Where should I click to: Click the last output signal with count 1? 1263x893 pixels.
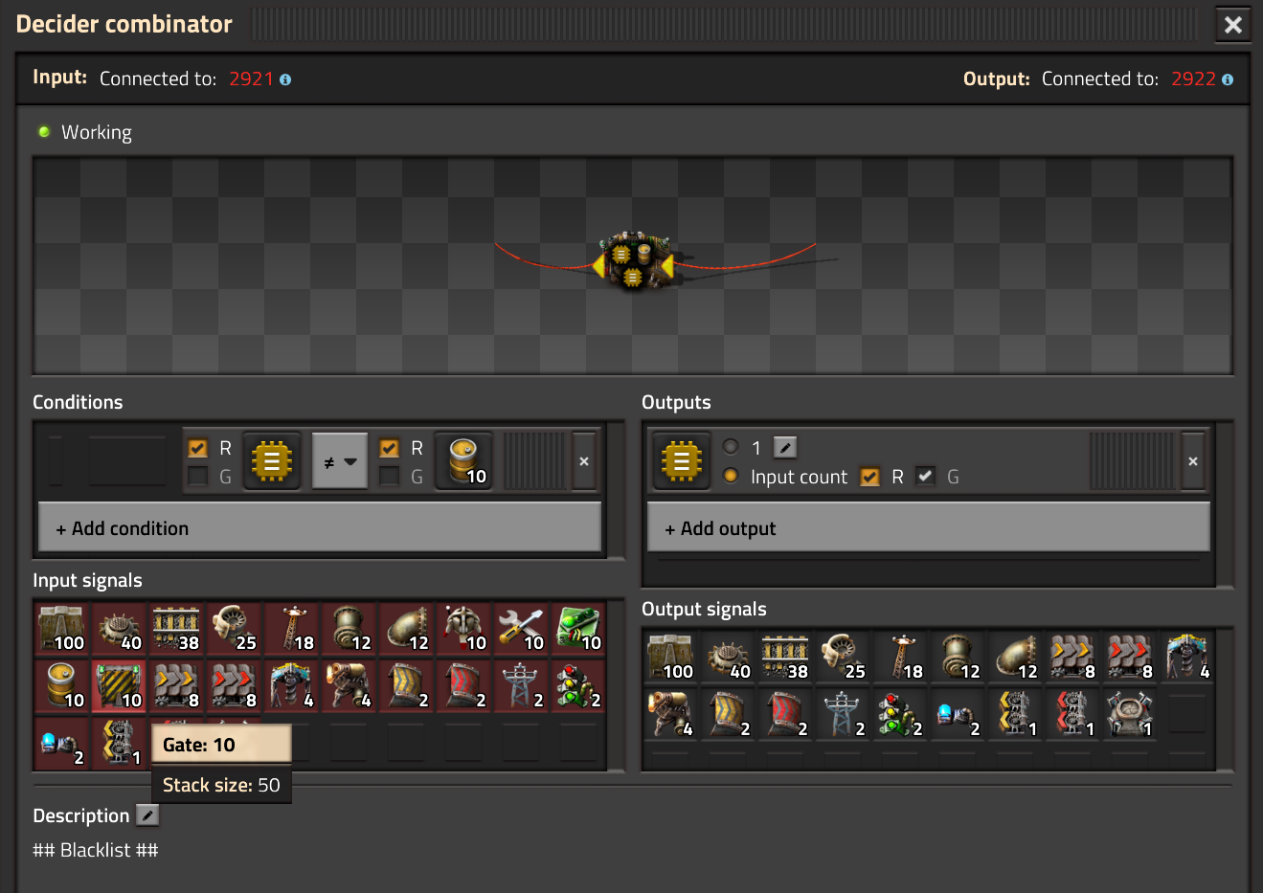coord(1130,715)
